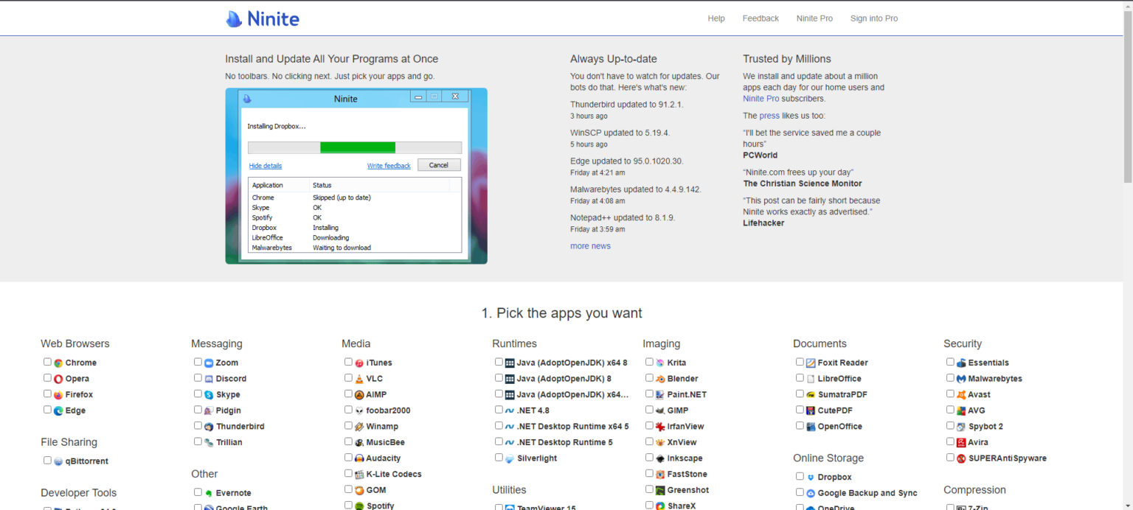Click the Ninite installer screenshot image
This screenshot has width=1133, height=510.
pos(356,176)
